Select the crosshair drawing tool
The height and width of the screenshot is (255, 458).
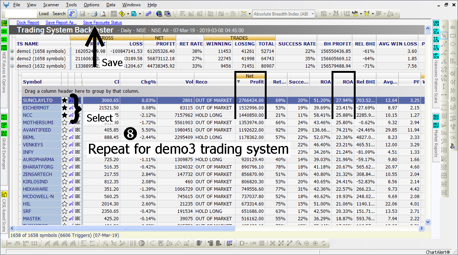[444, 27]
